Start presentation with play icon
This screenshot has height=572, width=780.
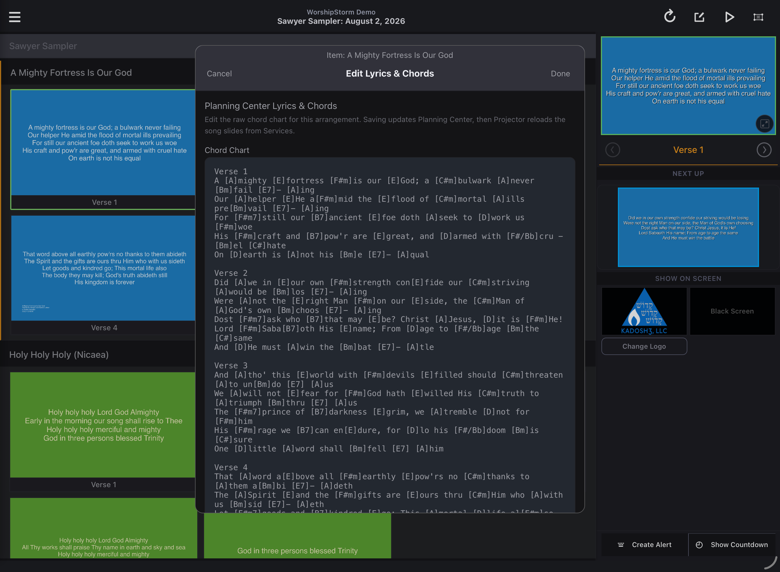[x=730, y=17]
